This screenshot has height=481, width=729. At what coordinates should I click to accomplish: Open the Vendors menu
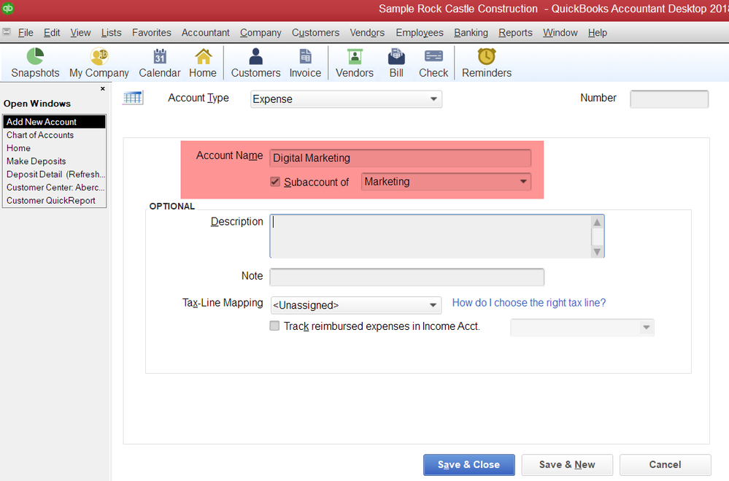tap(367, 33)
